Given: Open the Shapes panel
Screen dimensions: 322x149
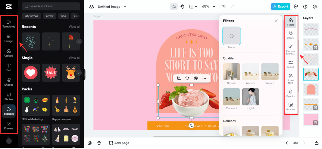Looking at the screenshot, I should click(x=9, y=82).
